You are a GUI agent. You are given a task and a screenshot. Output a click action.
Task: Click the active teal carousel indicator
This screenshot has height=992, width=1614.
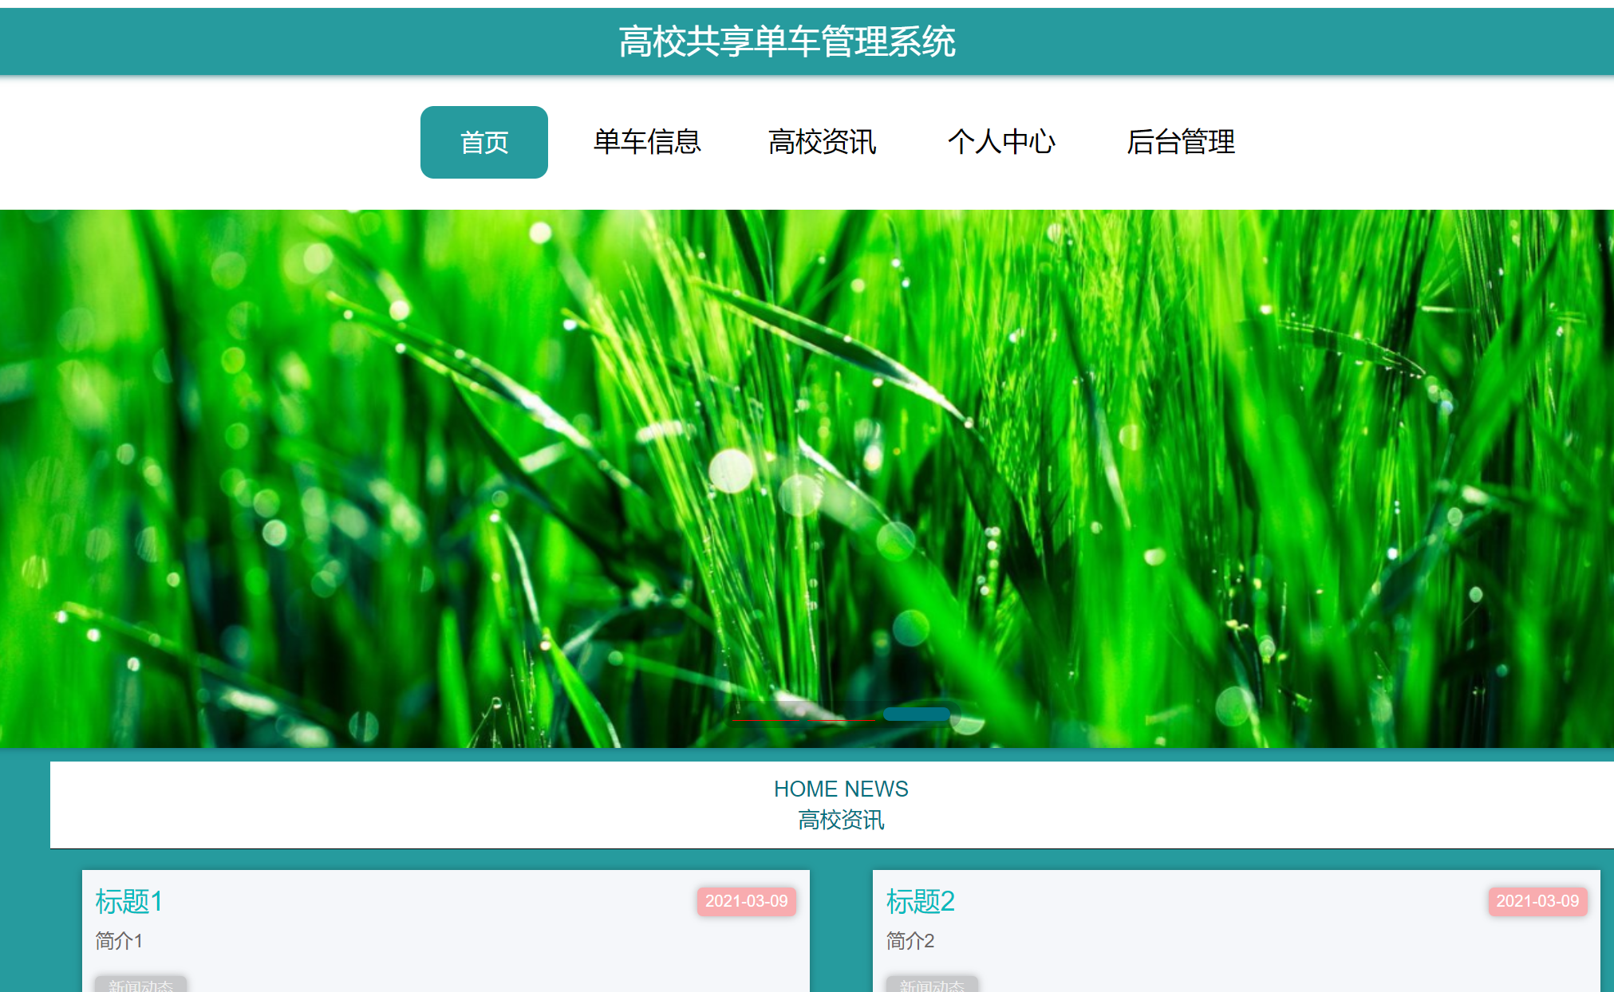tap(916, 714)
